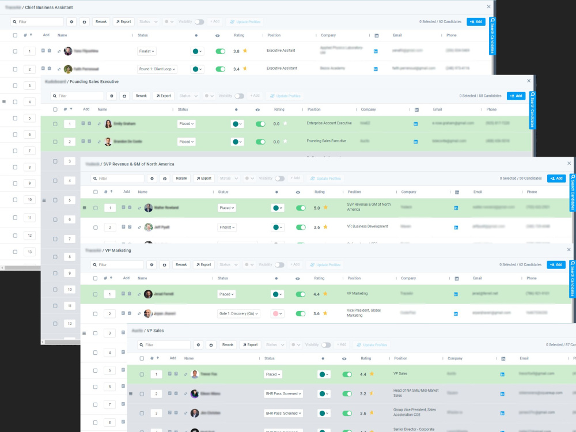Sort by Position column in SVP Revenue window
Viewport: 576px width, 432px height.
[x=354, y=192]
